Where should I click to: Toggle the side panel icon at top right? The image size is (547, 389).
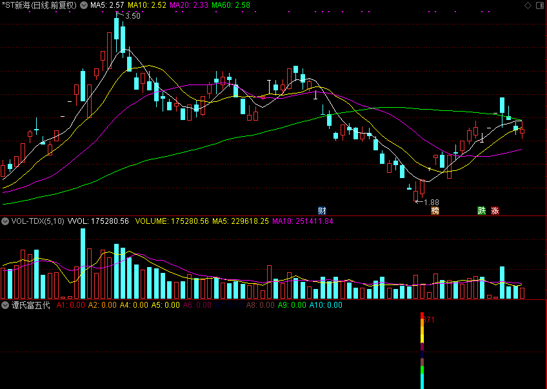pyautogui.click(x=540, y=5)
